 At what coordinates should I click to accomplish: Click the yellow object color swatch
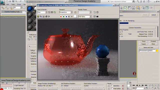pyautogui.click(x=157, y=50)
